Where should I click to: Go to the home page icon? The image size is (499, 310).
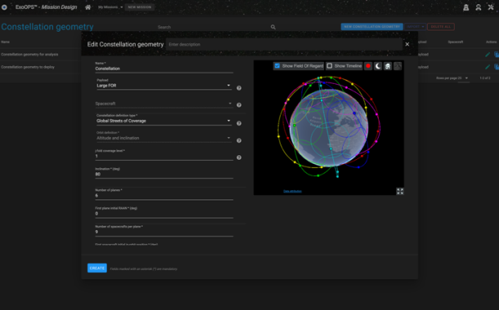[x=88, y=7]
